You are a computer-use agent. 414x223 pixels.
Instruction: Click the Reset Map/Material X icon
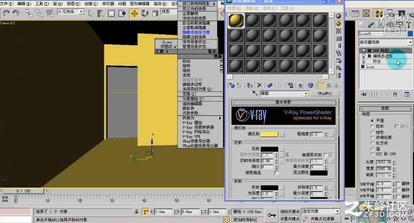point(259,85)
